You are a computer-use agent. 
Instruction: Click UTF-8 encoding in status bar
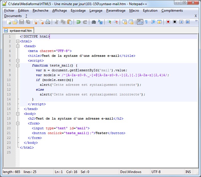[x=156, y=172]
